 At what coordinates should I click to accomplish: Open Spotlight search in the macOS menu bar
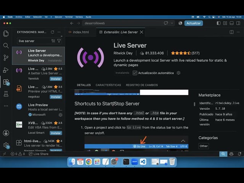click(x=209, y=17)
